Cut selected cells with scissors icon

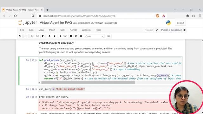point(32,36)
